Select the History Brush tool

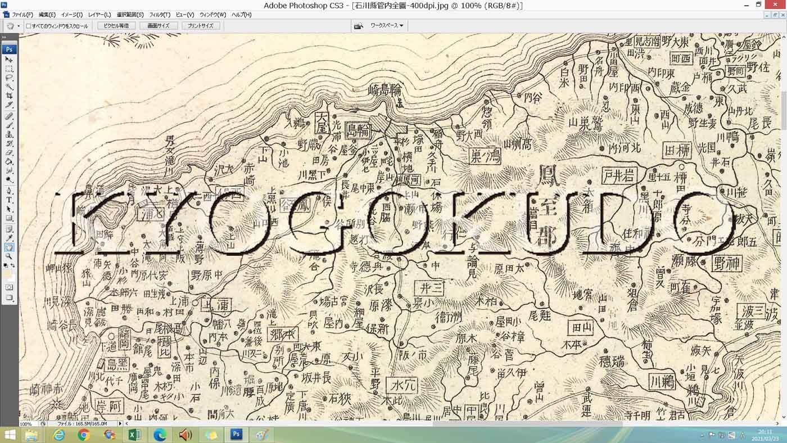pos(9,143)
